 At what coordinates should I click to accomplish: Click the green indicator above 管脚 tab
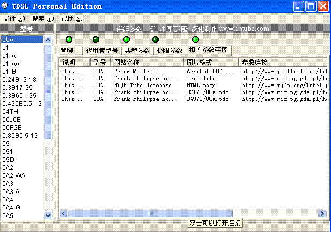(x=68, y=40)
